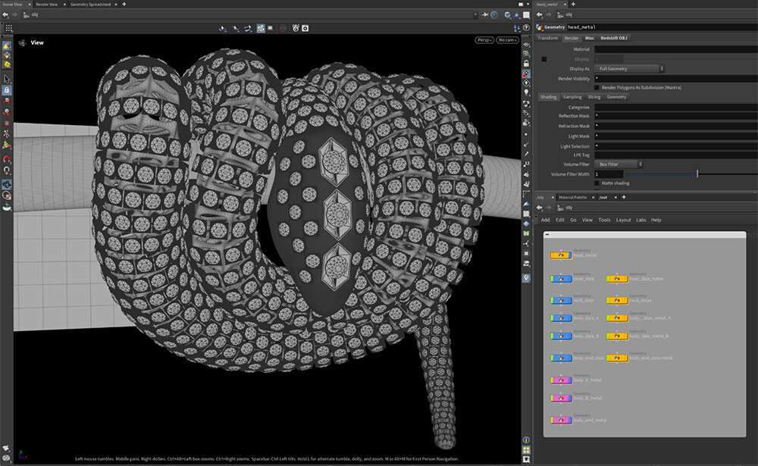Open the Sampling parameter tab
This screenshot has height=466, width=758.
[x=572, y=97]
